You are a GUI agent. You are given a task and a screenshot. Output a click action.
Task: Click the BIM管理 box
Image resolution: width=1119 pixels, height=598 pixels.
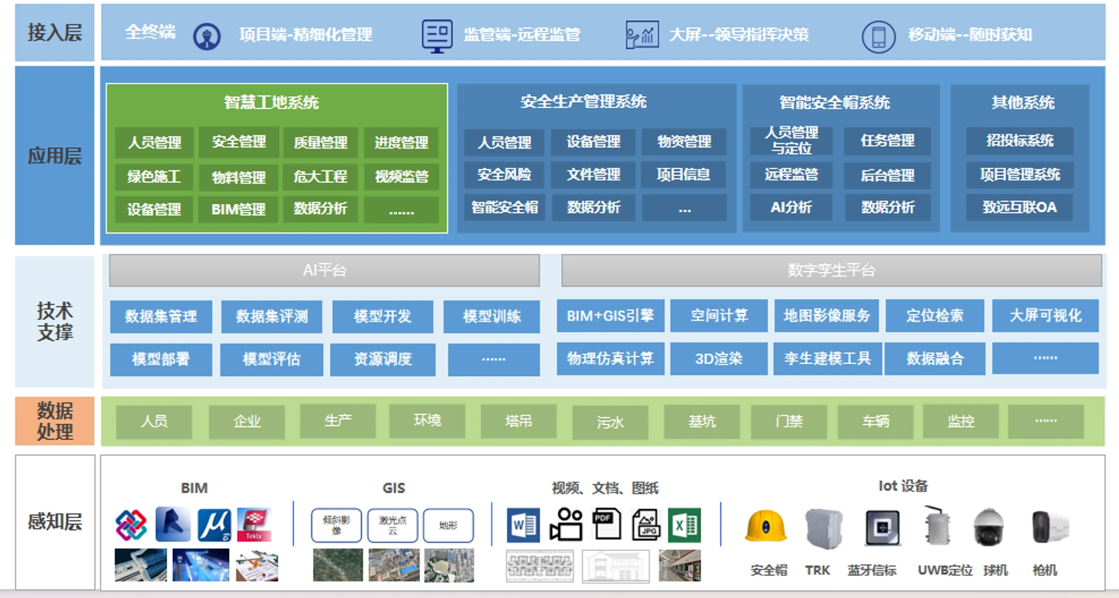pyautogui.click(x=238, y=210)
